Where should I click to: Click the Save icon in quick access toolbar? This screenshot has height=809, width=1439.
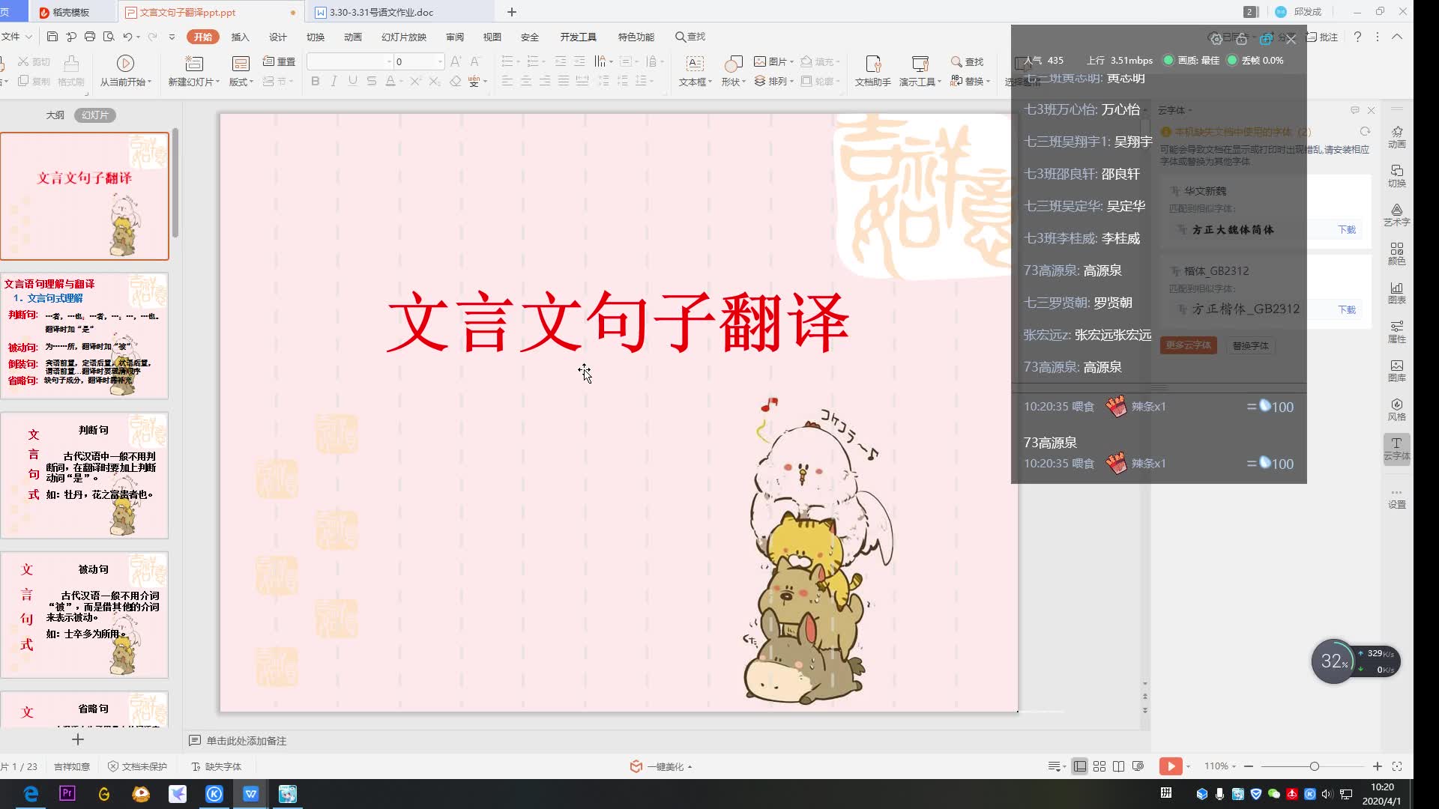52,37
